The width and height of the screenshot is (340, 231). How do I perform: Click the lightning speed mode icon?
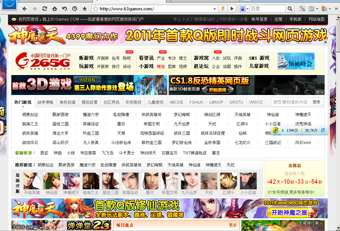point(223,9)
